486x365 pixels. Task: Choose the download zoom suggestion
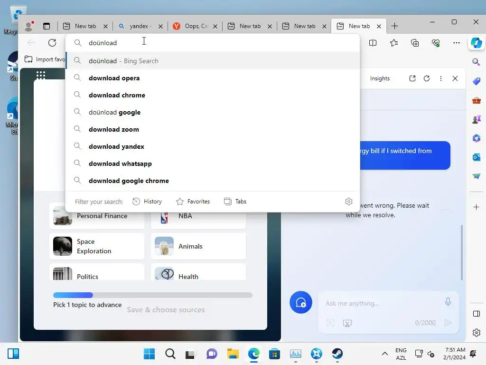point(213,129)
